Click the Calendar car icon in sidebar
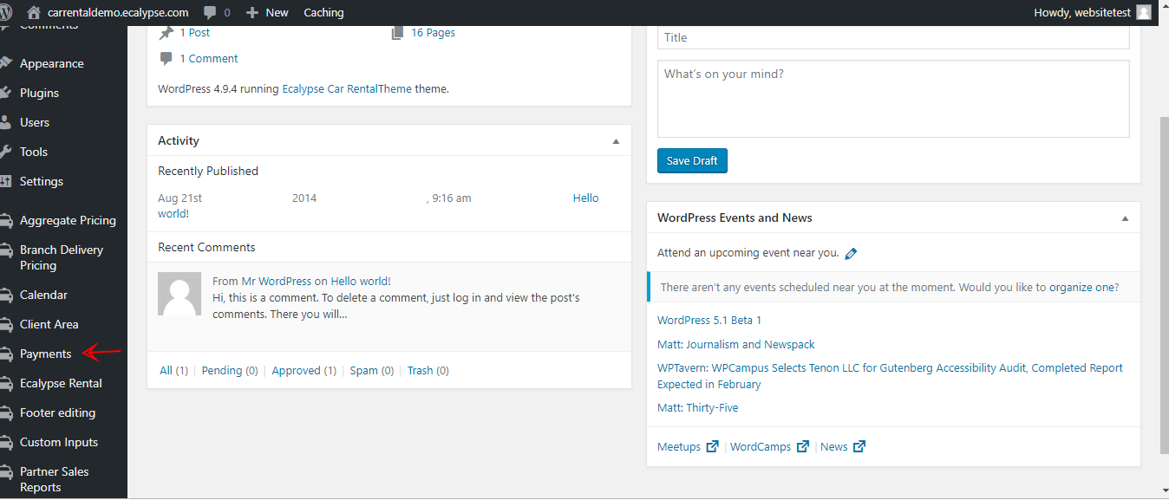The width and height of the screenshot is (1169, 500). pos(6,295)
